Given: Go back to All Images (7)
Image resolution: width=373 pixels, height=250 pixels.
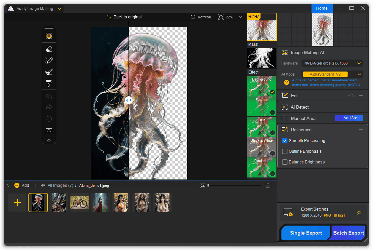Looking at the screenshot, I should pyautogui.click(x=57, y=185).
